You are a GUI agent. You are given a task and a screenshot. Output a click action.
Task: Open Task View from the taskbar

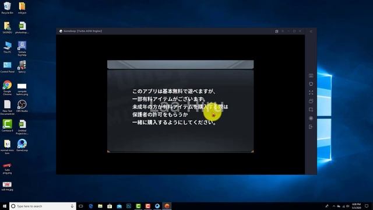tap(81, 206)
